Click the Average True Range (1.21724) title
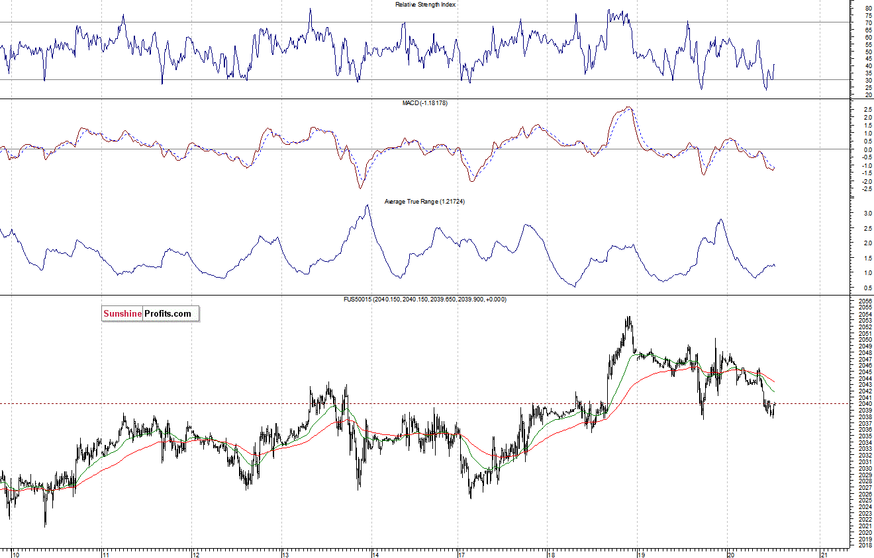874x558 pixels. point(425,202)
